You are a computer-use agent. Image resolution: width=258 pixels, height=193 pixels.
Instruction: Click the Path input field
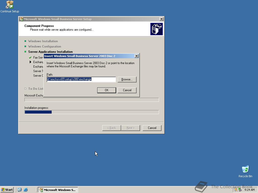[x=81, y=79]
